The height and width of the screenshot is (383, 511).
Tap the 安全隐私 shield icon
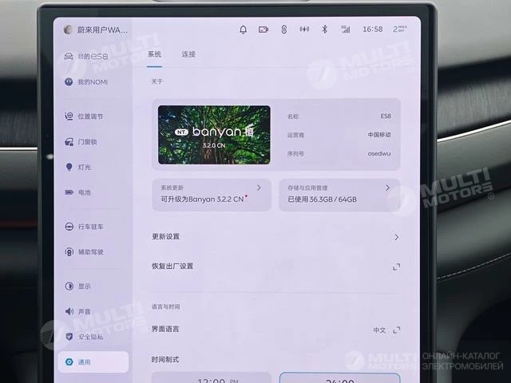(x=69, y=337)
